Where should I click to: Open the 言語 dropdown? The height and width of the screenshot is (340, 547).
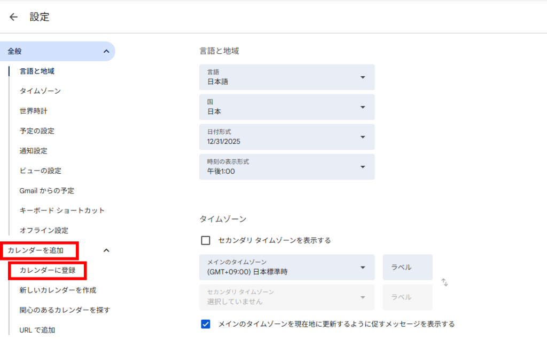287,77
